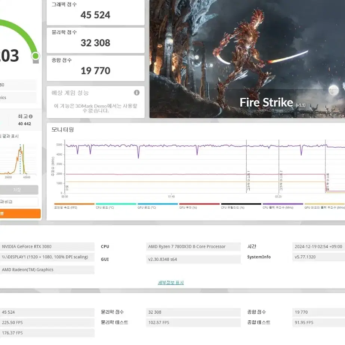This screenshot has height=345, width=345.
Task: Click the 03:20 time label on chart axis
Action: (278, 197)
